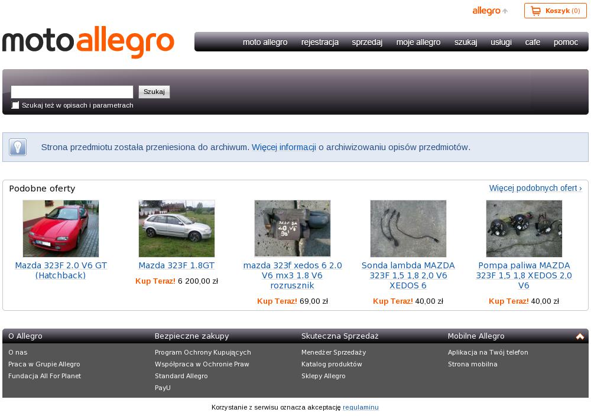Click the 'Bezpieczne zakupy' footer heading
The image size is (591, 419).
point(192,336)
